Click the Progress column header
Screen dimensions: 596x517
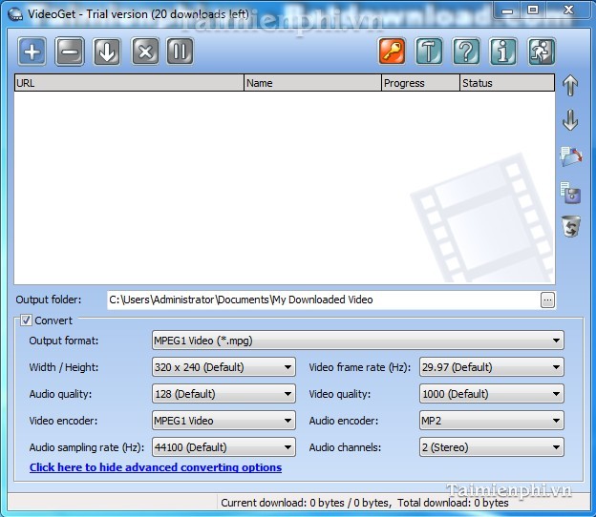click(420, 83)
